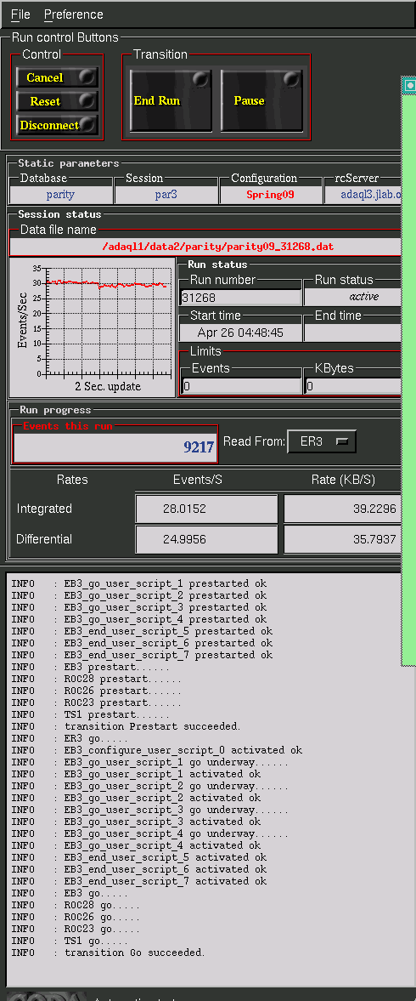Click the ER3 option menu indicator

click(342, 441)
